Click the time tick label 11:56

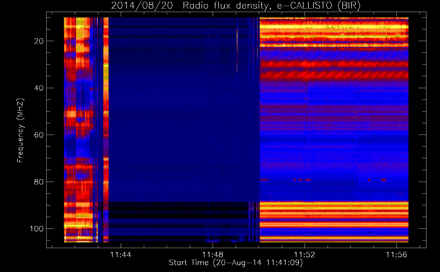coord(396,255)
